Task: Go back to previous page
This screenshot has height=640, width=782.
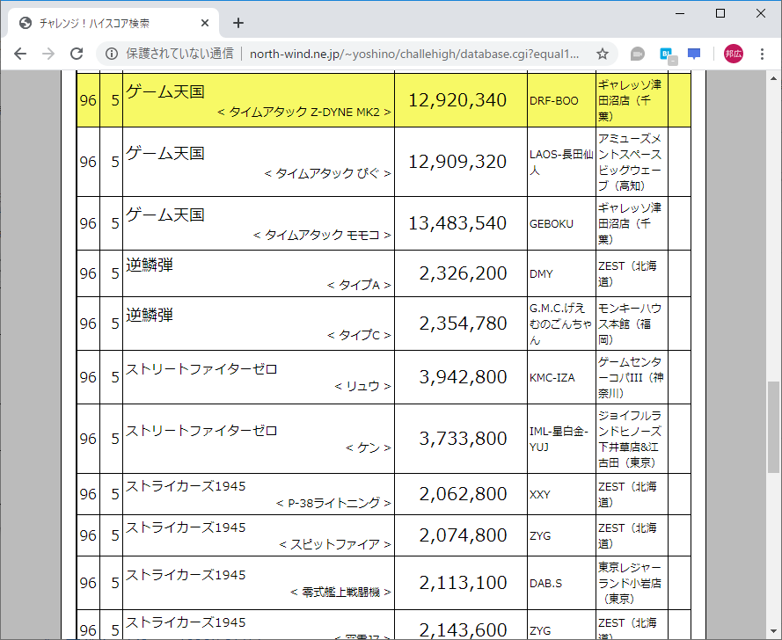Action: point(20,54)
